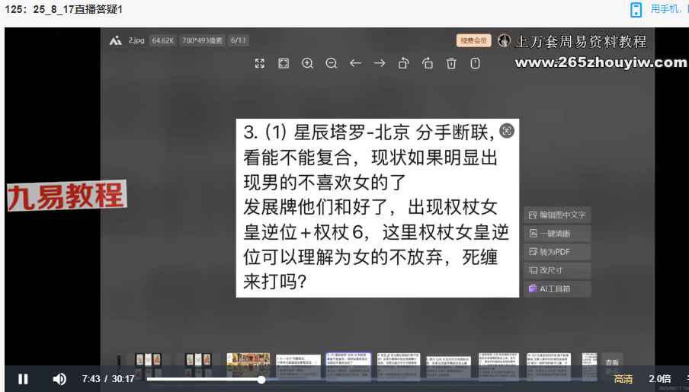Pause the video playback

(x=23, y=379)
